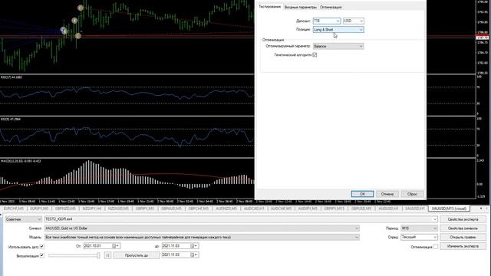491x276 pixels.
Task: Open the EURJPY,M5 chart tab
Action: click(39, 209)
